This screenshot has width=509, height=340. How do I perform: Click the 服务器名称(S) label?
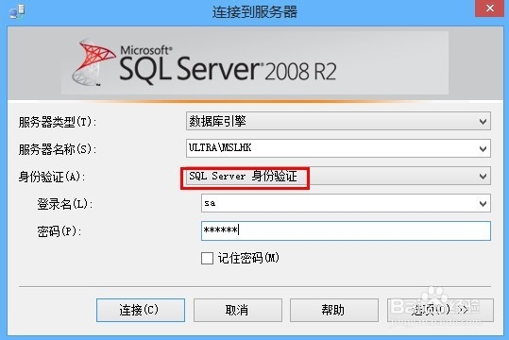pyautogui.click(x=57, y=149)
